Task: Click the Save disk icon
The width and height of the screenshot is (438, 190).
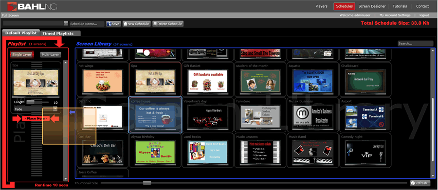Action: pos(109,24)
